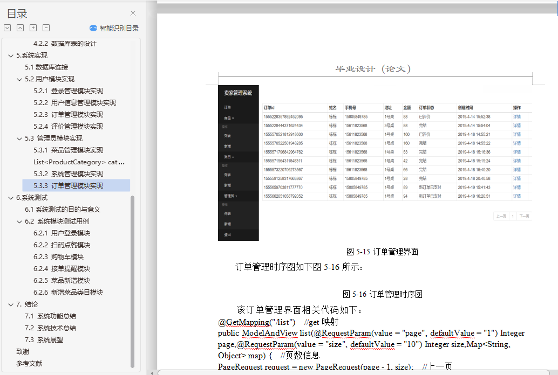The image size is (558, 375).
Task: Click the 图 5-16 订单管理时序图 caption
Action: pyautogui.click(x=382, y=294)
